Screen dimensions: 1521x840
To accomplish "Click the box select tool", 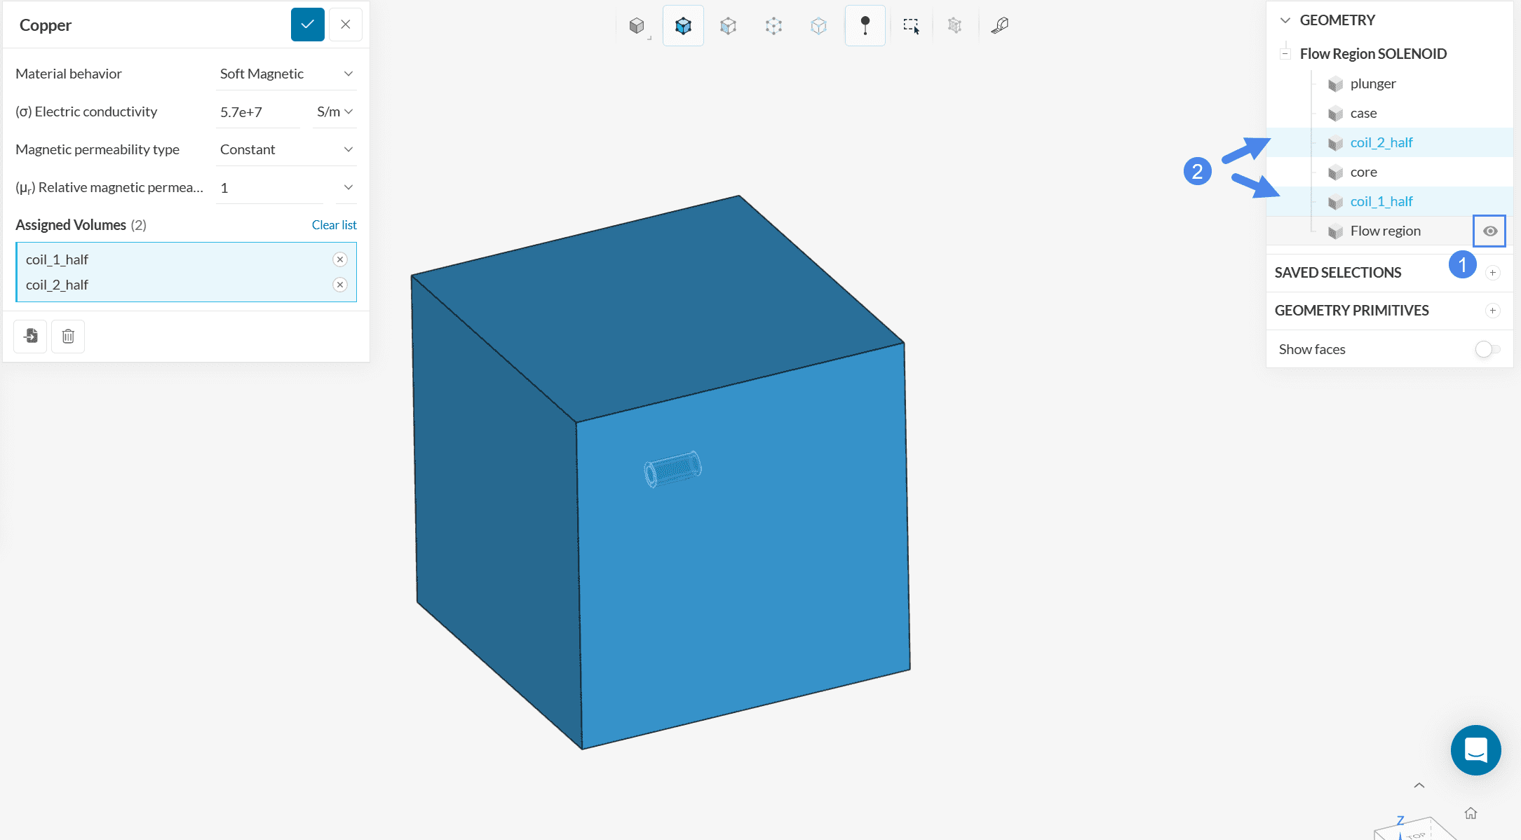I will coord(911,26).
